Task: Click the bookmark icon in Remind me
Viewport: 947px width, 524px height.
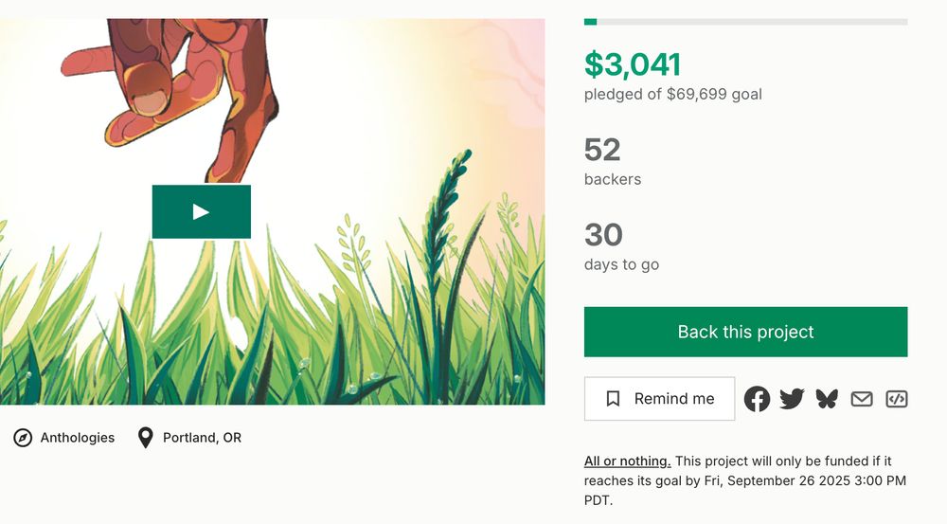Action: tap(613, 399)
